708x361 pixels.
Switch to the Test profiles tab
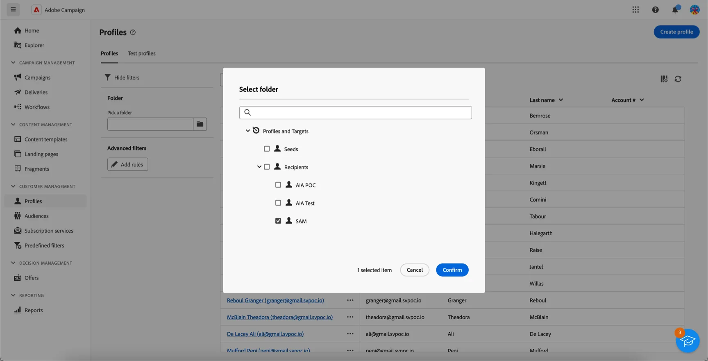141,53
